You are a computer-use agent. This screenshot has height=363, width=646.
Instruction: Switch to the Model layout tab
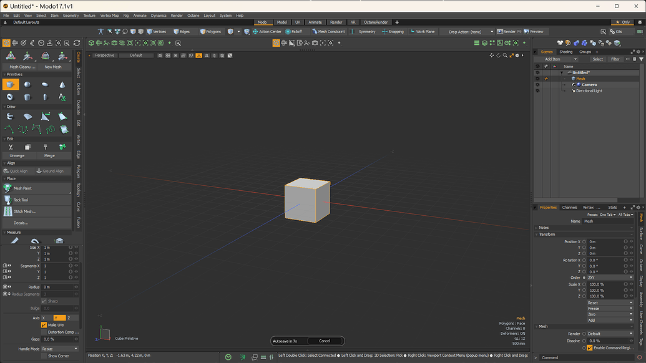pos(281,22)
